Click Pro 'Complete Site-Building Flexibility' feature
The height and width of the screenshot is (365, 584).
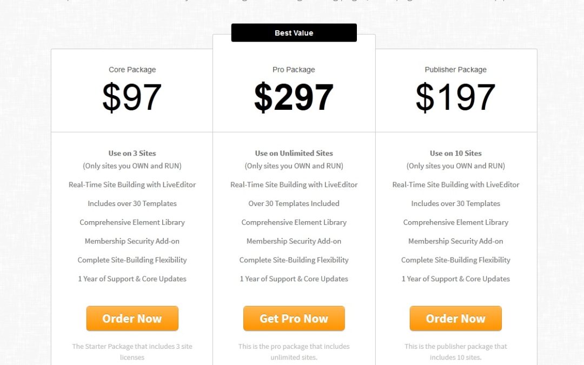point(294,260)
